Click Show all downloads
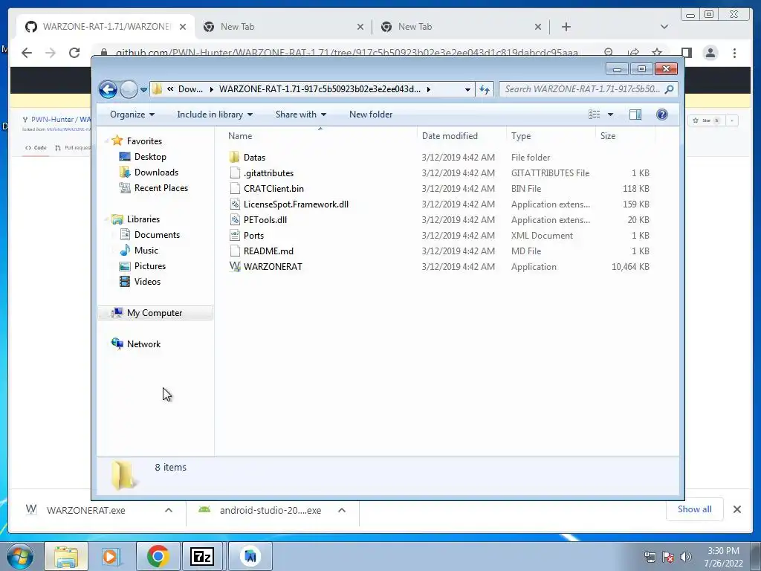Viewport: 761px width, 571px height. click(x=695, y=509)
